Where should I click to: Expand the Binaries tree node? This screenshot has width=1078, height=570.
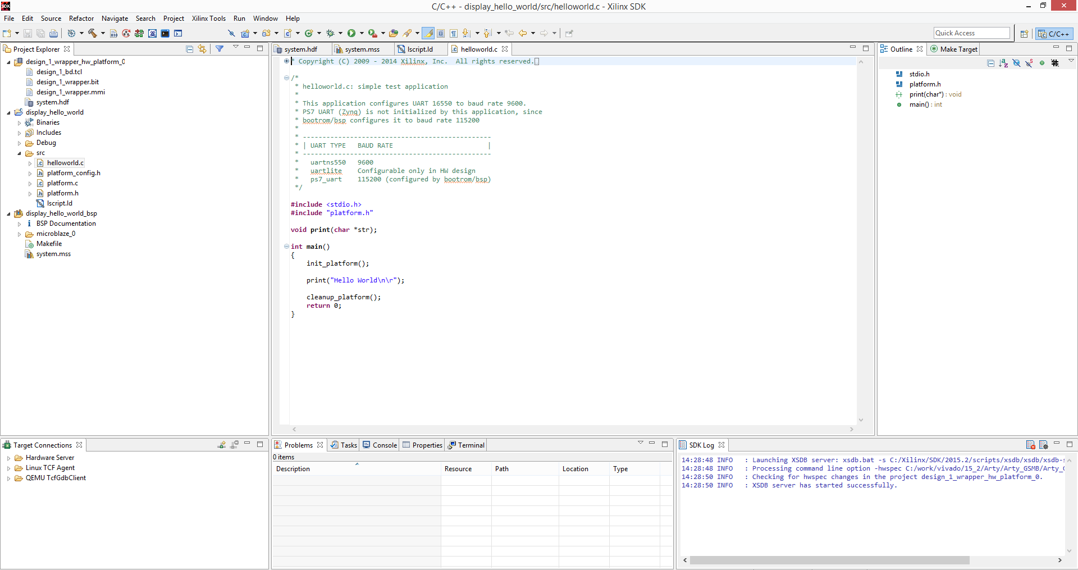point(19,123)
